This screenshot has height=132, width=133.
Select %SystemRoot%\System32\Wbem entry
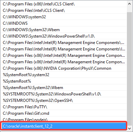[x=63, y=88]
